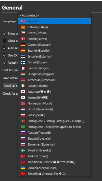Click the South Korean flag icon
Viewport: 102px width, 181px height.
pos(23,98)
